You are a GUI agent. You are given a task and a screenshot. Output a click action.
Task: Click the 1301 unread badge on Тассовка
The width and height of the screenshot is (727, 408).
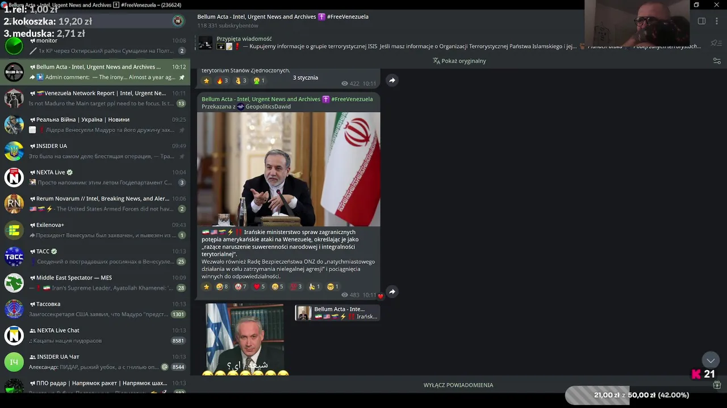(178, 314)
